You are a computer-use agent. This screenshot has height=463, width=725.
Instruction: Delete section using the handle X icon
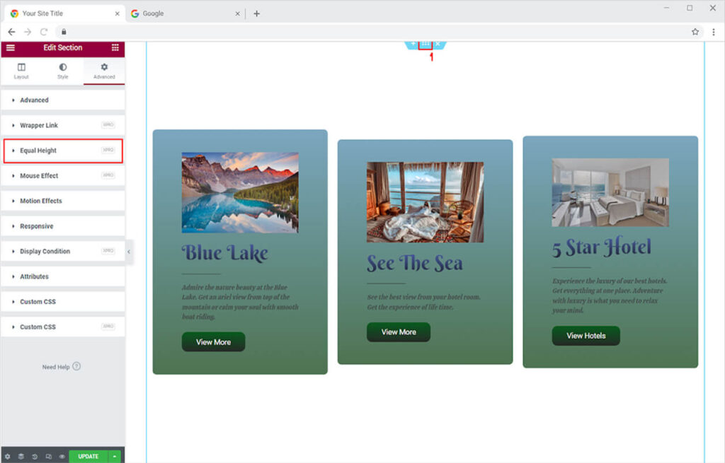click(438, 44)
